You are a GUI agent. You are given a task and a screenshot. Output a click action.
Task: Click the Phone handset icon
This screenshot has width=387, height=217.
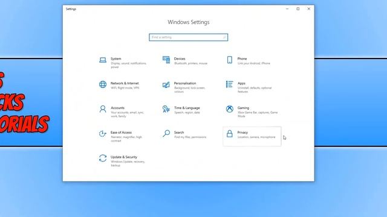point(230,60)
